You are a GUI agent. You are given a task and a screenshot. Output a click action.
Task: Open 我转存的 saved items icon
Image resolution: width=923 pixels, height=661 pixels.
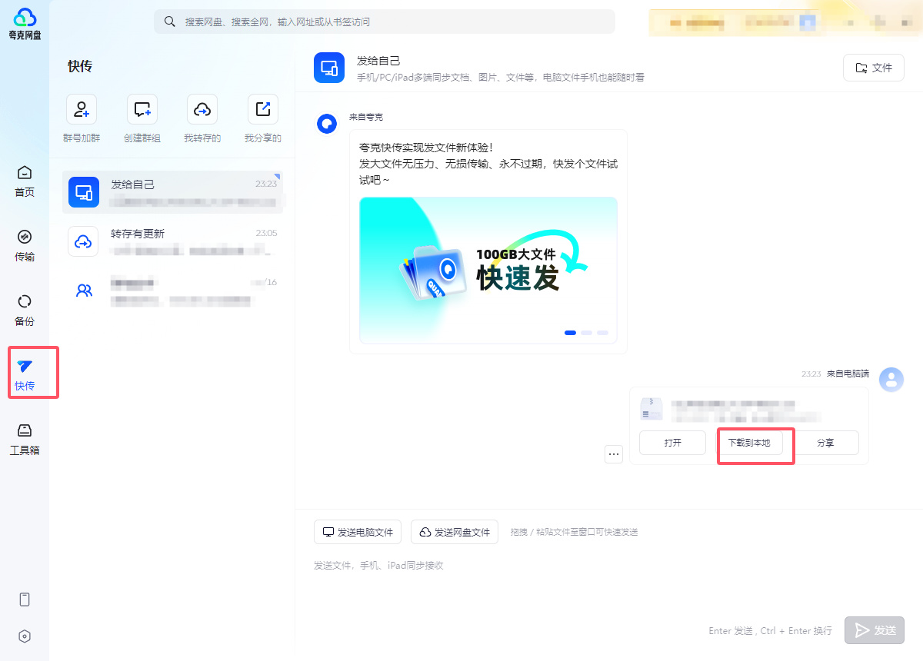pos(202,109)
